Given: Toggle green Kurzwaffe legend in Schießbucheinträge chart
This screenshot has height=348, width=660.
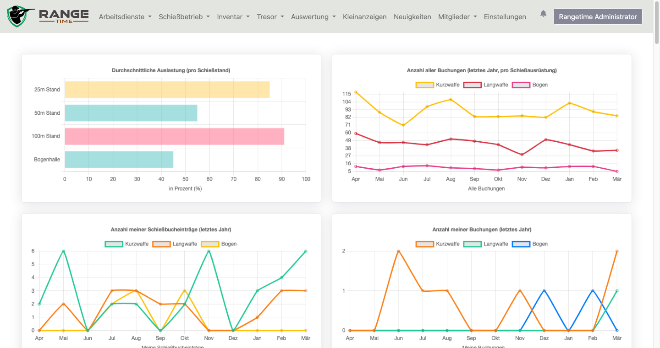Looking at the screenshot, I should (126, 244).
